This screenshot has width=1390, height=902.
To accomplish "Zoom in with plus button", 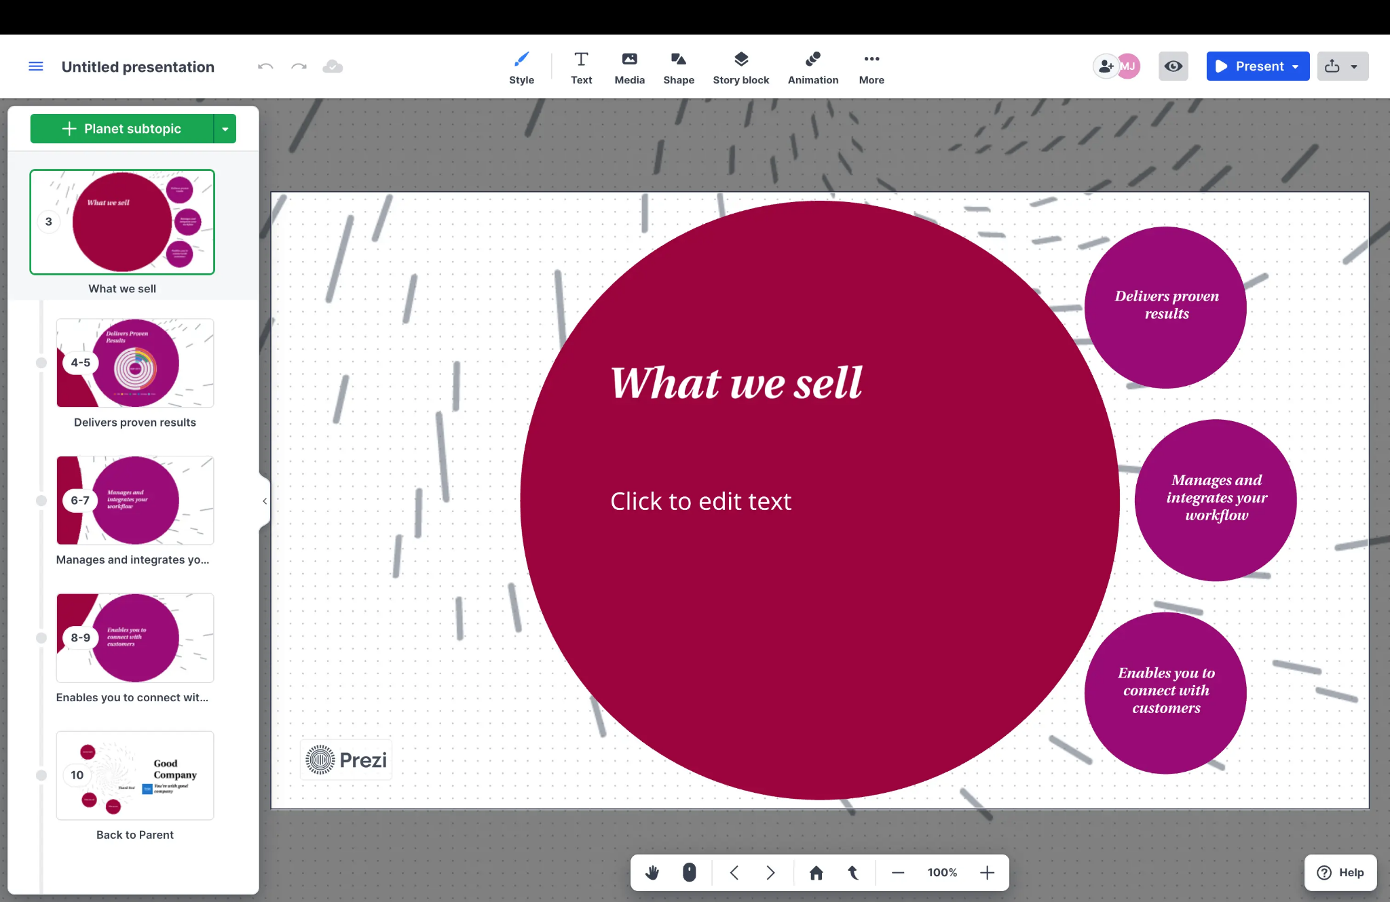I will coord(988,873).
